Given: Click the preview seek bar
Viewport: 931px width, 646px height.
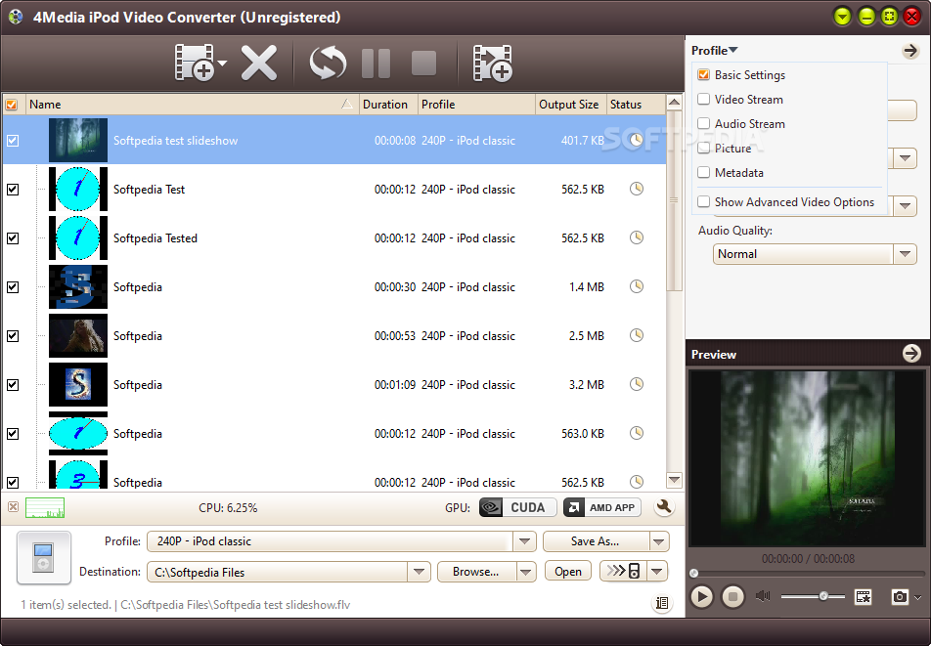Looking at the screenshot, I should [808, 573].
